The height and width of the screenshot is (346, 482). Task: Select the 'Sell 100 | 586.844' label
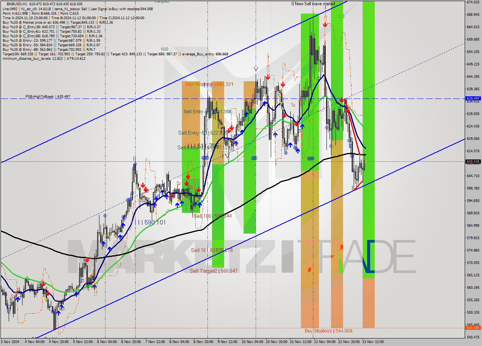[x=213, y=216]
